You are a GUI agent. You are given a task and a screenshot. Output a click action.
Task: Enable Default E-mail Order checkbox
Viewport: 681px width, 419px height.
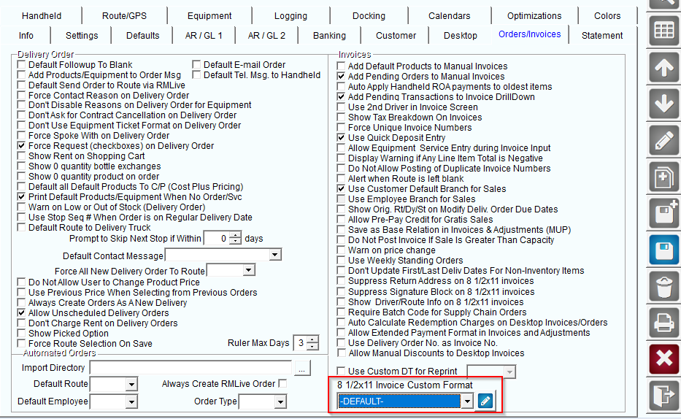[196, 65]
